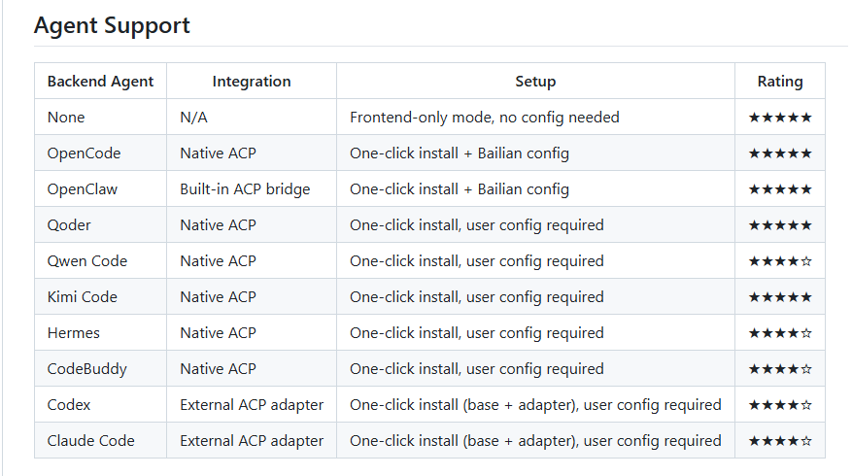Viewport: 852px width, 476px height.
Task: Select the Backend Agent column header
Action: 100,81
